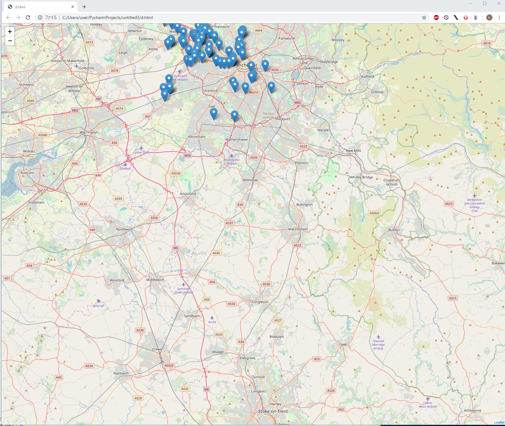Viewport: 505px width, 426px height.
Task: Open the user profile avatar
Action: (489, 17)
